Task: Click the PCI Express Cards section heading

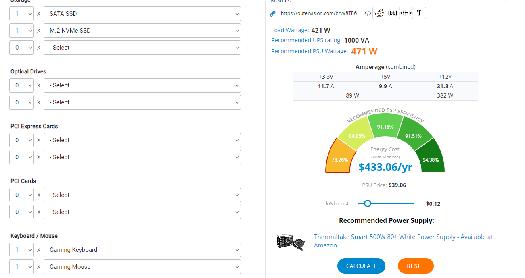Action: click(34, 126)
